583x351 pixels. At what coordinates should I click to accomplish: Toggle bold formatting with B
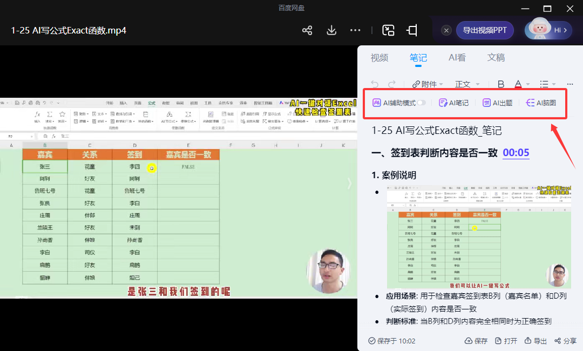coord(500,84)
